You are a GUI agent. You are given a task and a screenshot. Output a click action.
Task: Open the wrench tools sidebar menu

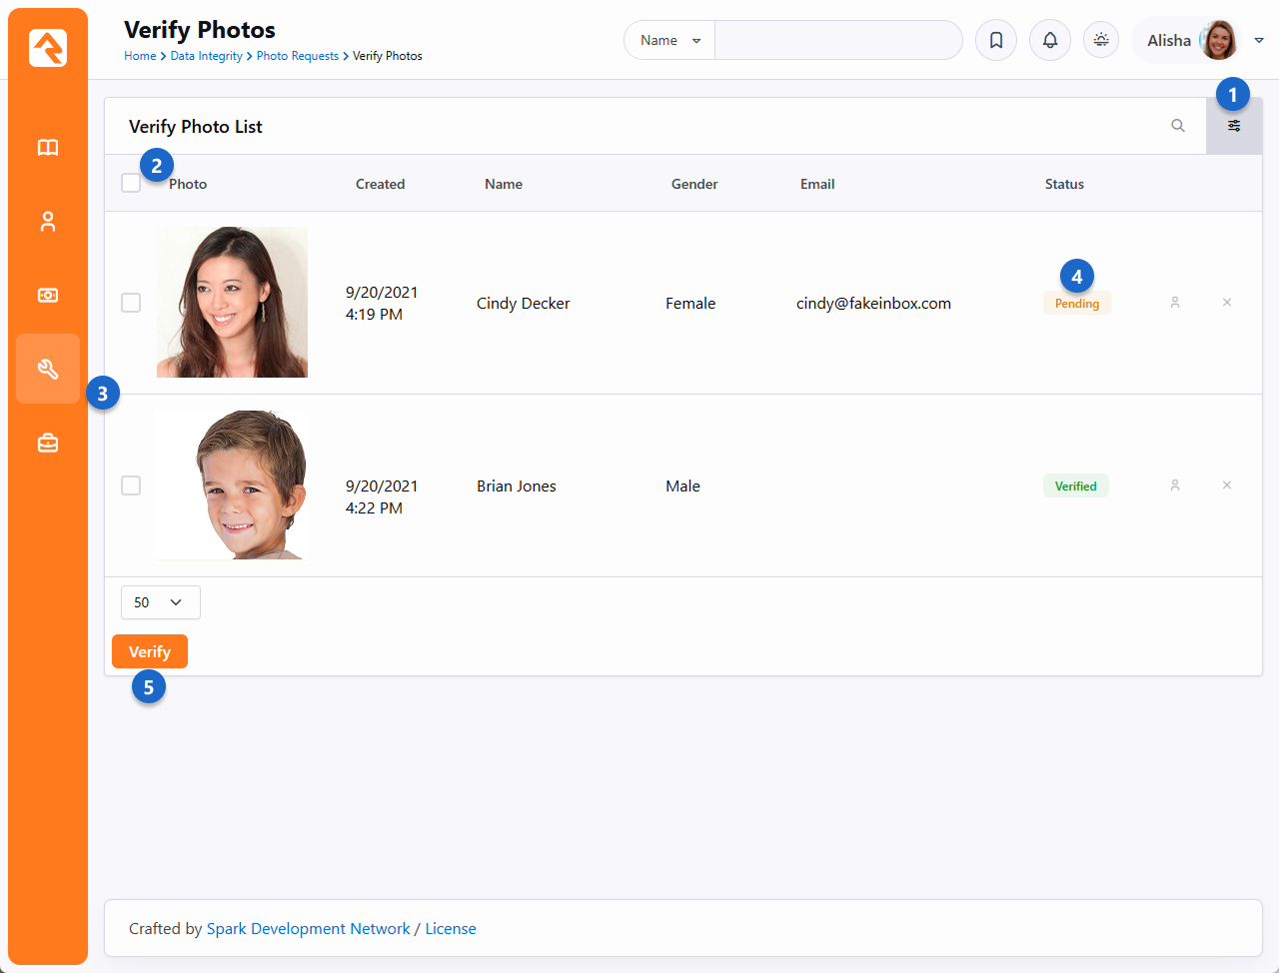click(48, 369)
